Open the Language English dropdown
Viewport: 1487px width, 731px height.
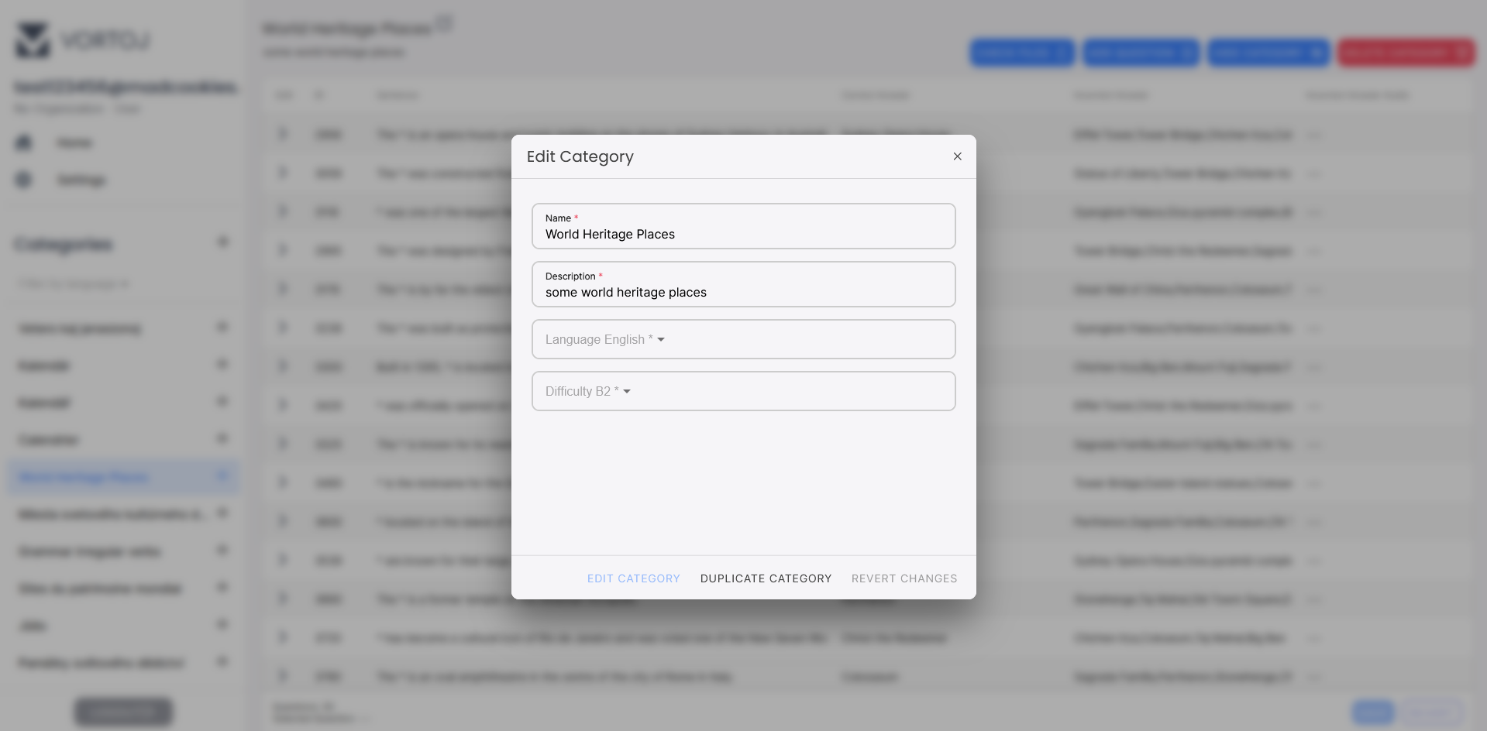click(743, 339)
